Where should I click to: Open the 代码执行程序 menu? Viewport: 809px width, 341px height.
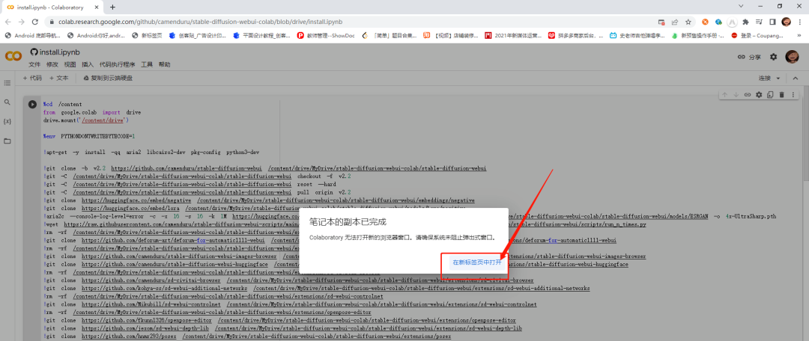click(117, 65)
